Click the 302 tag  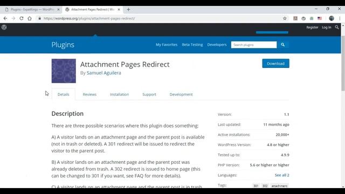265,186
